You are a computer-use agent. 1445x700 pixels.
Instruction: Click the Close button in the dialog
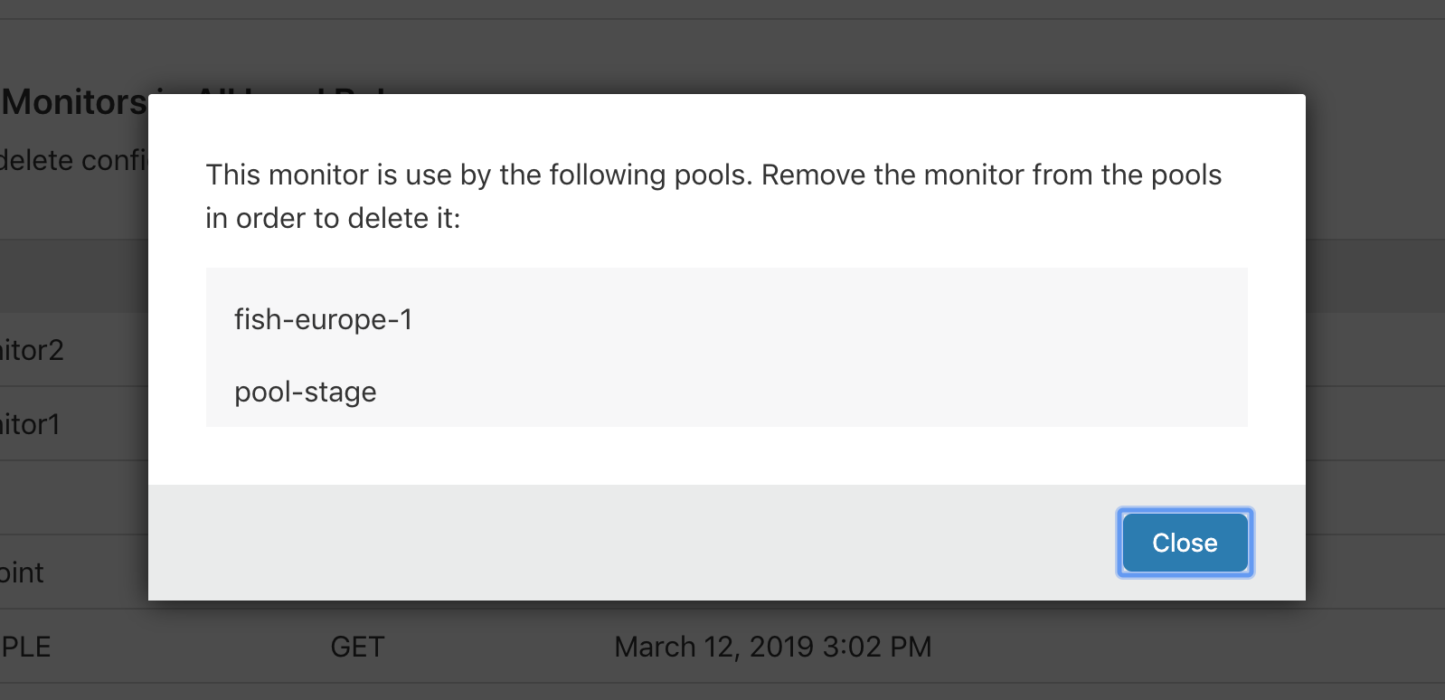click(x=1185, y=543)
